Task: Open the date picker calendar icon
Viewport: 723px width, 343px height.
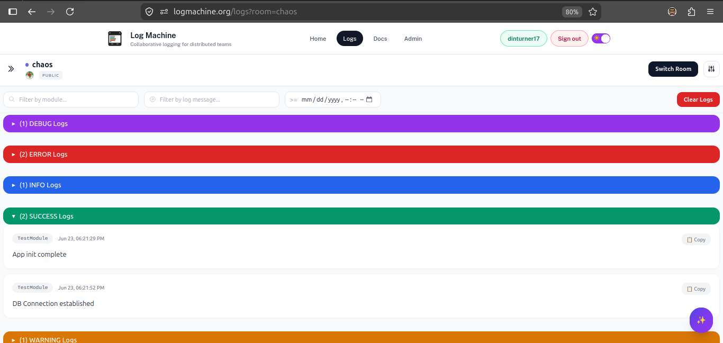Action: tap(369, 100)
